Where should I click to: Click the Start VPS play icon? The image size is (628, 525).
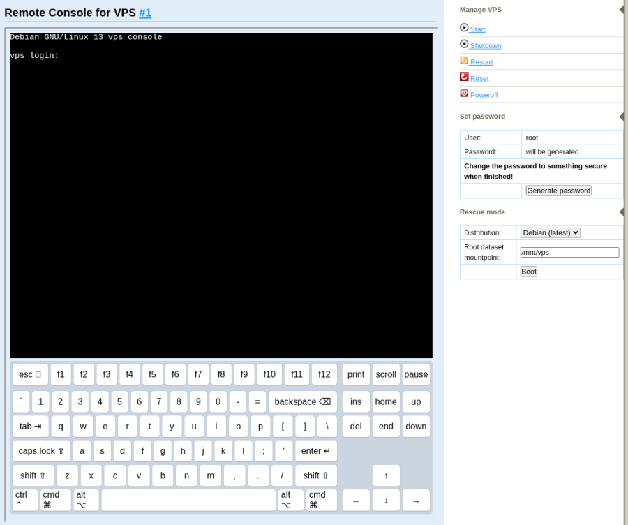click(464, 28)
